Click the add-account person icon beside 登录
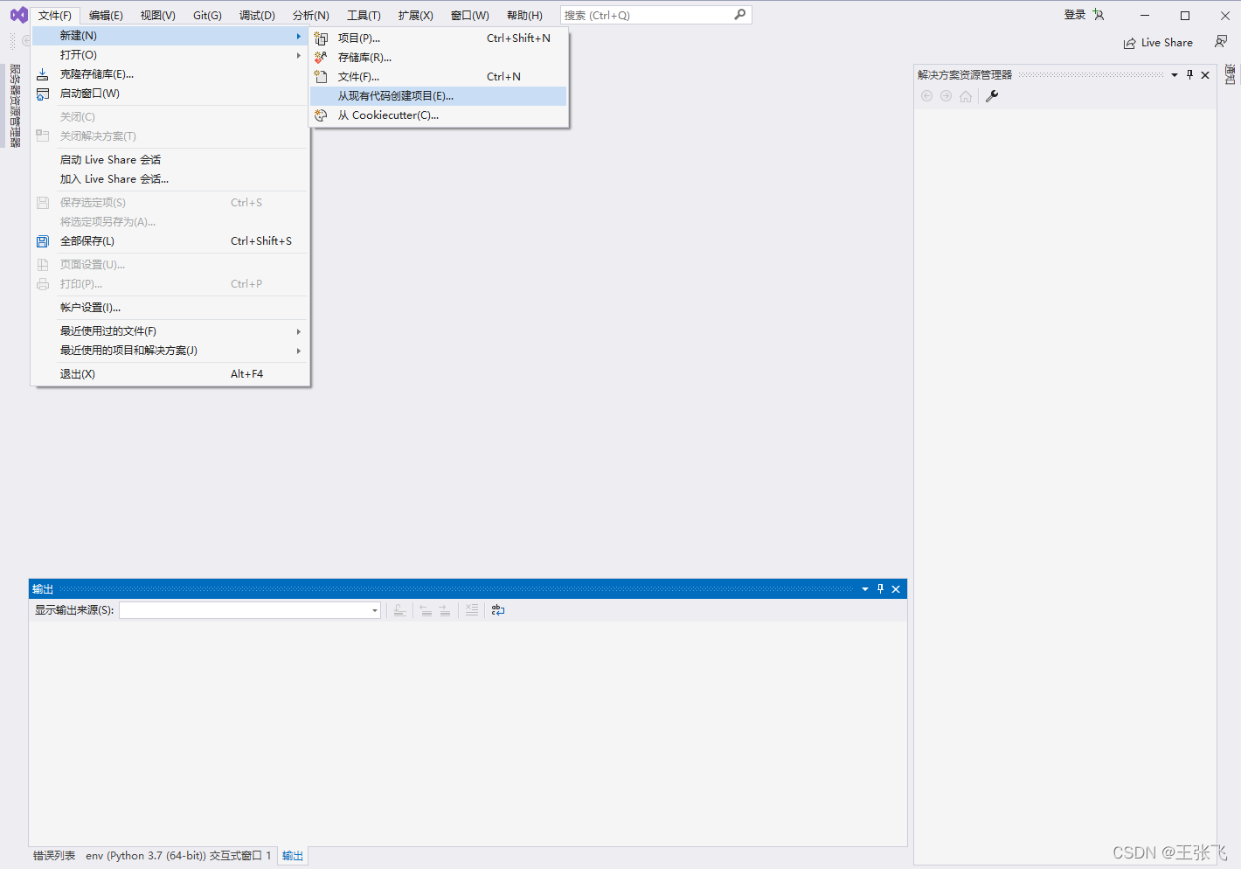Screen dimensions: 1241x869 click(x=1099, y=15)
